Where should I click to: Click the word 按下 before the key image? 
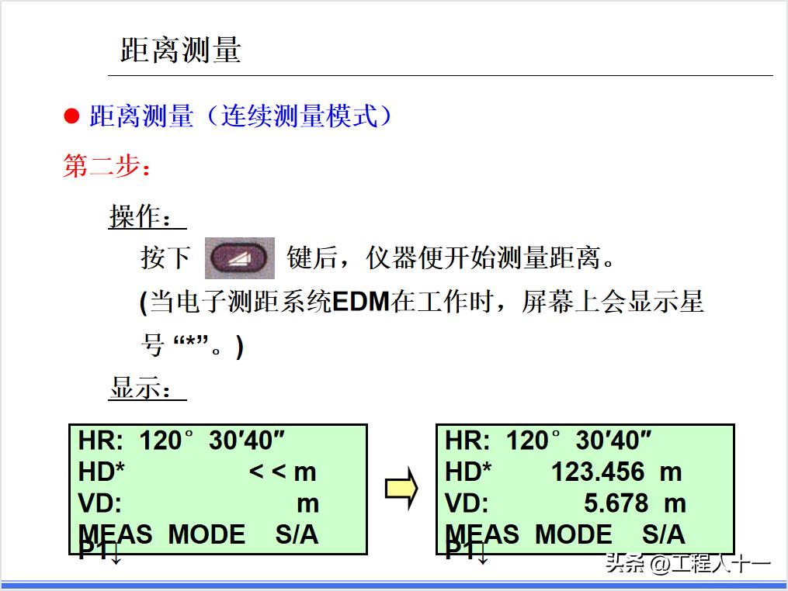tap(165, 257)
